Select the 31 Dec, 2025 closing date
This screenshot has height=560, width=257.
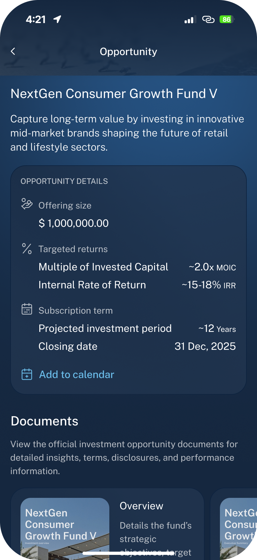(205, 346)
